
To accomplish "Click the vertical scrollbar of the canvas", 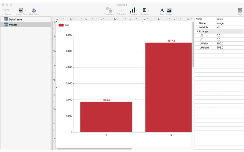I will [193, 44].
